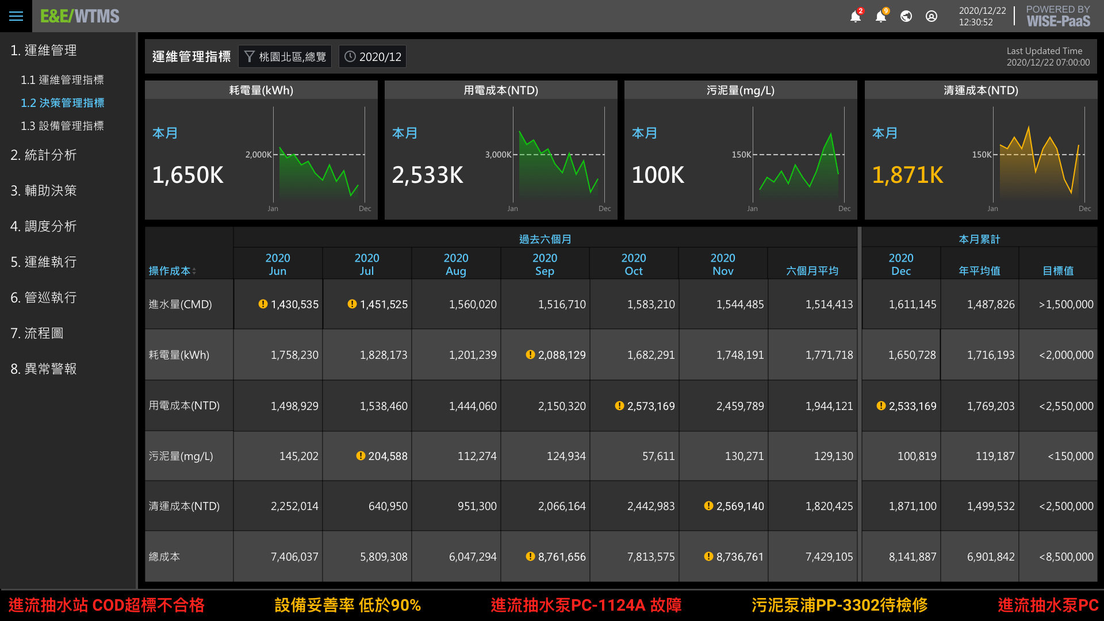This screenshot has height=621, width=1104.
Task: Select 1.1 運維管理指標
Action: pos(62,80)
